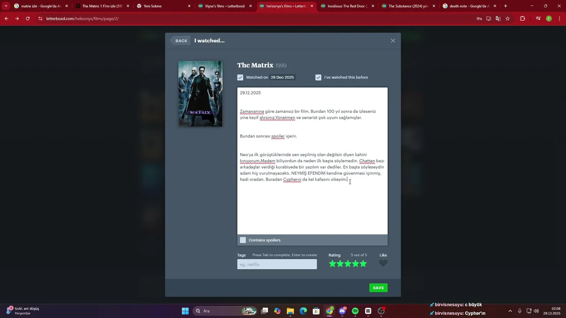The width and height of the screenshot is (566, 318).
Task: Open Spotify from the taskbar
Action: click(x=355, y=311)
